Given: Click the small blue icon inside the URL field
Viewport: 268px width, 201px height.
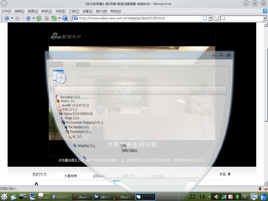Looking at the screenshot, I should coord(205,18).
